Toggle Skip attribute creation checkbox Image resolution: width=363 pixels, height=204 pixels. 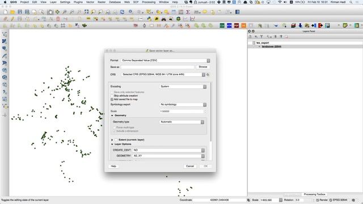point(112,96)
